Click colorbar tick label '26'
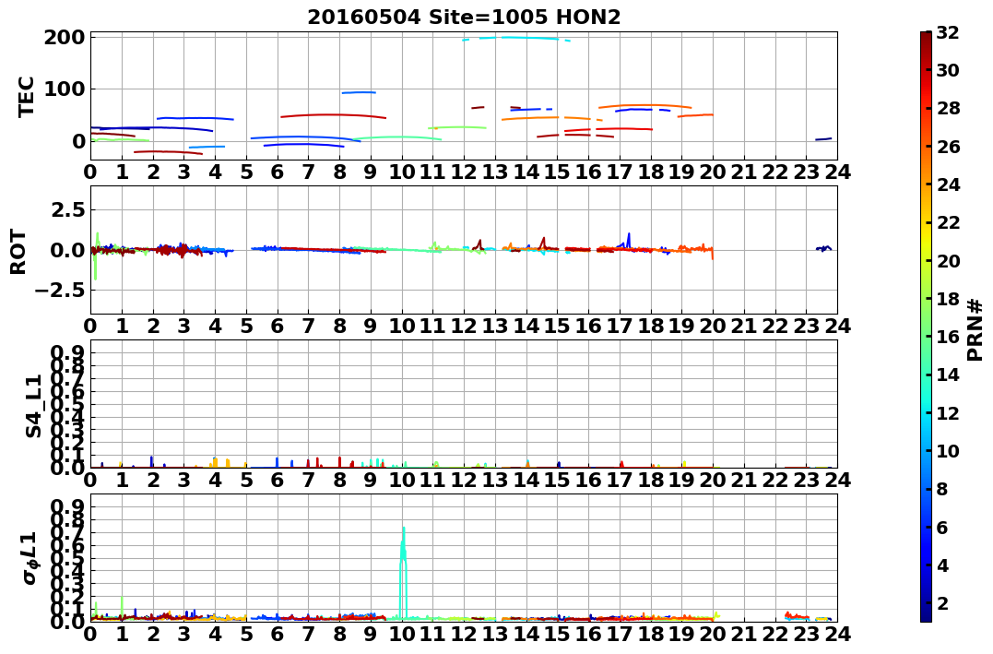This screenshot has width=993, height=654. coord(949,147)
